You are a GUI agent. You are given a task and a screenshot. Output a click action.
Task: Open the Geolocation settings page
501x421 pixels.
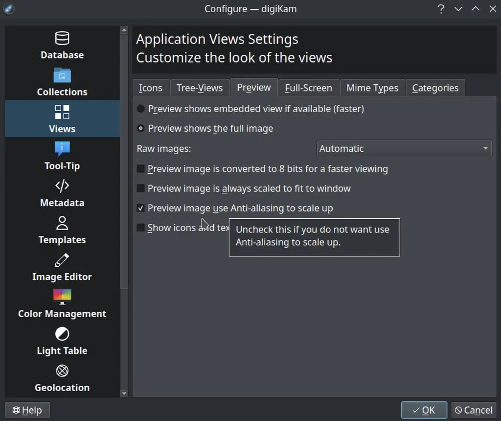pos(62,377)
